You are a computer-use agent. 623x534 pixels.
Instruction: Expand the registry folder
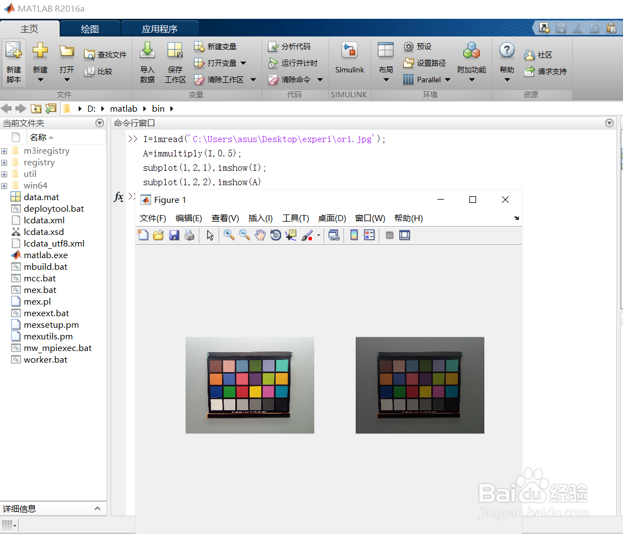pos(4,163)
